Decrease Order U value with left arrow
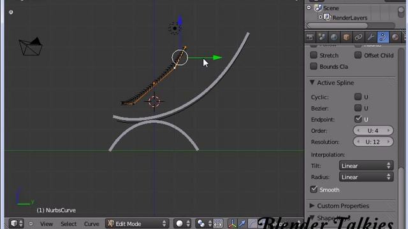 (x=358, y=130)
